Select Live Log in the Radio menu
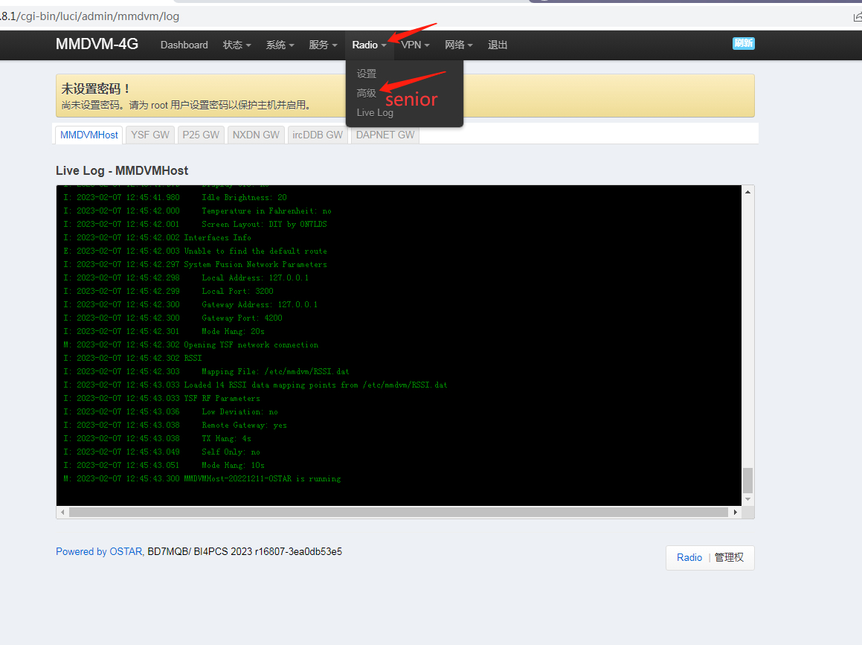The width and height of the screenshot is (862, 645). coord(375,113)
